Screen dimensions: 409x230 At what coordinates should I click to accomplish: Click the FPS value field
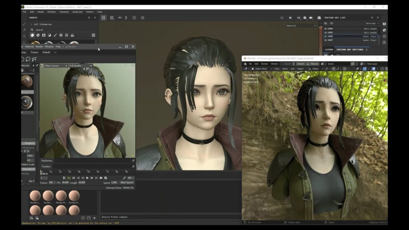(x=65, y=182)
